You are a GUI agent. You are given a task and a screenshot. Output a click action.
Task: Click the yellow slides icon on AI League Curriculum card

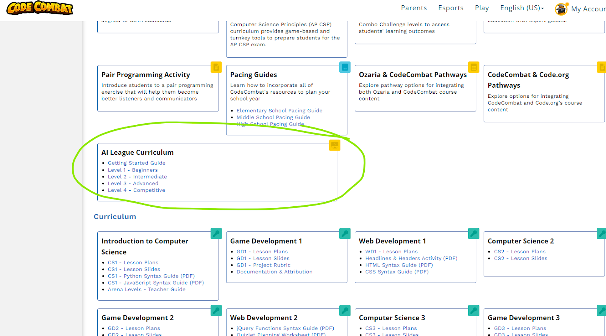point(334,145)
